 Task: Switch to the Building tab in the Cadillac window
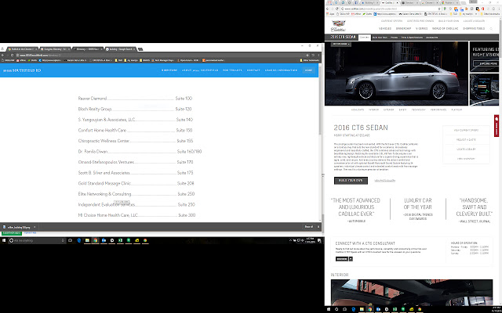pos(369,2)
